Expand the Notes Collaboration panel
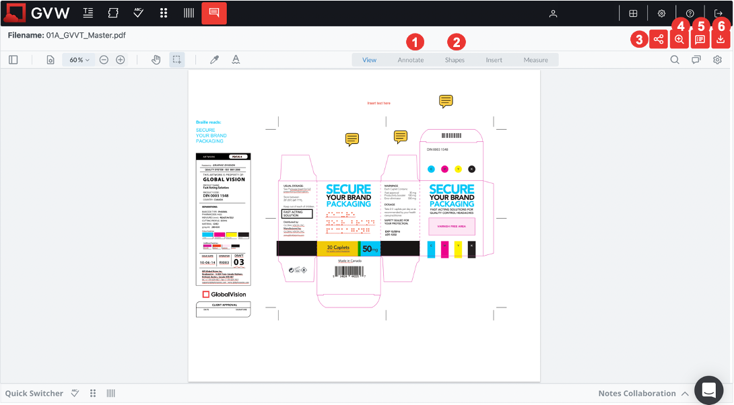The height and width of the screenshot is (405, 734). (684, 394)
